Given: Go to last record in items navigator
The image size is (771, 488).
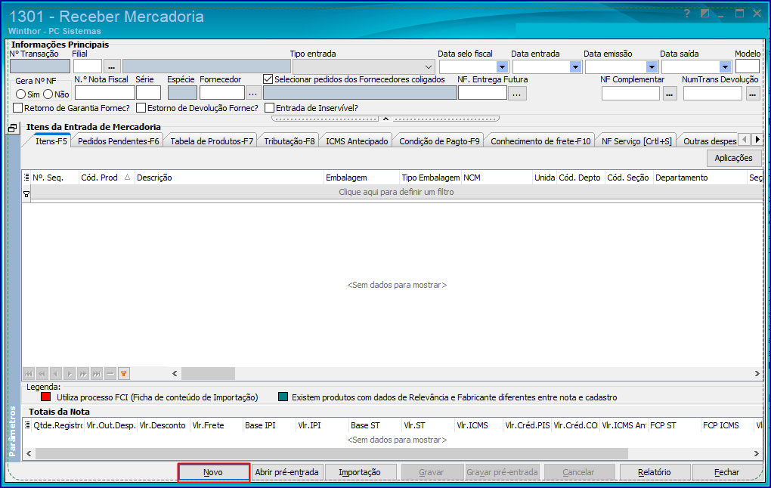Looking at the screenshot, I should (97, 374).
